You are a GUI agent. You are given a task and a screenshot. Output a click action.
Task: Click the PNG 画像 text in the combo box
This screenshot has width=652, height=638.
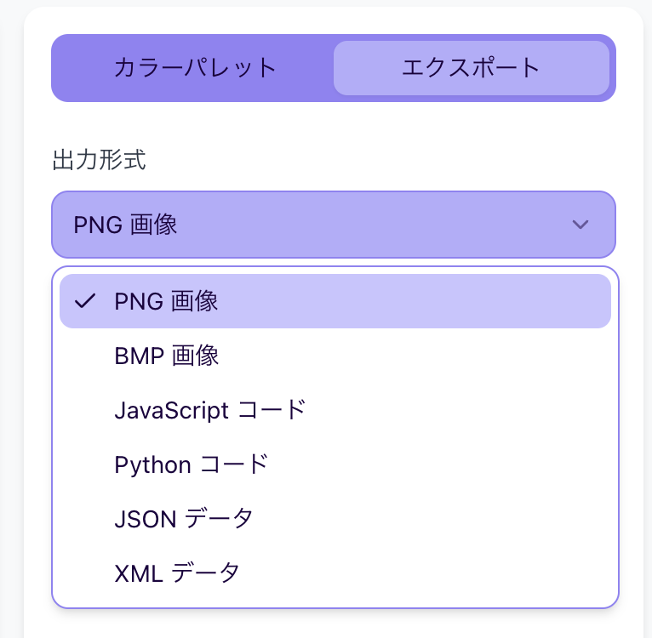(125, 225)
